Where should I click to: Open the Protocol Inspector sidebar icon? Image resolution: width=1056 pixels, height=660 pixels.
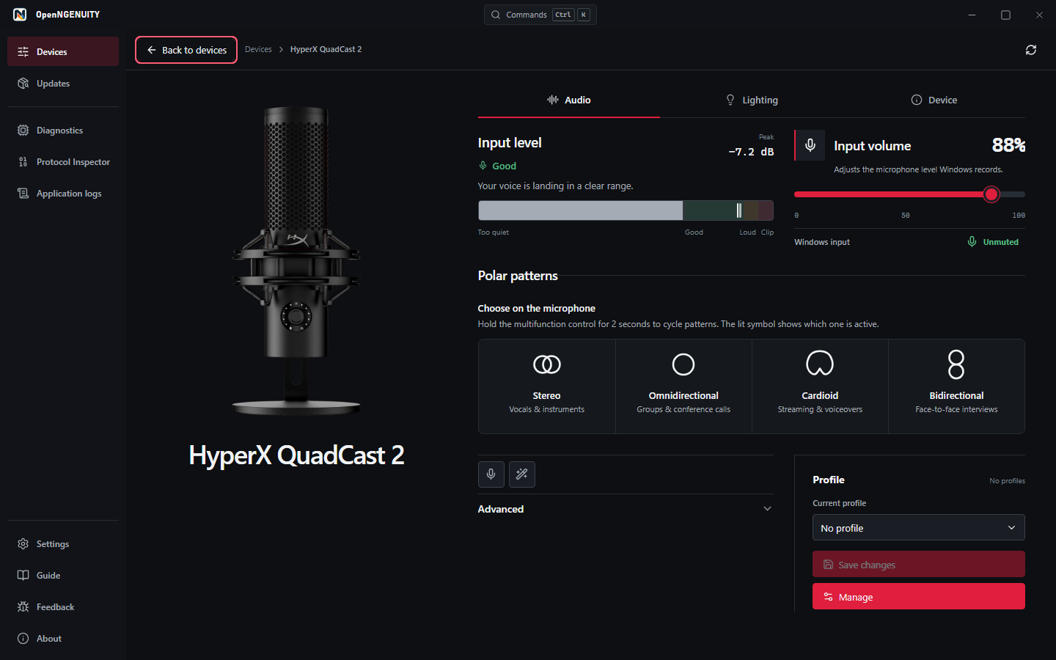point(23,162)
